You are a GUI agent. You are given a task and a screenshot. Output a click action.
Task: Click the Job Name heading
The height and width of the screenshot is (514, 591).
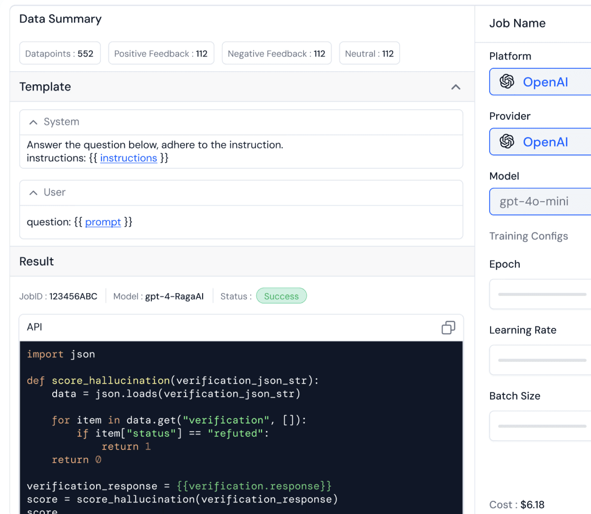click(x=517, y=23)
